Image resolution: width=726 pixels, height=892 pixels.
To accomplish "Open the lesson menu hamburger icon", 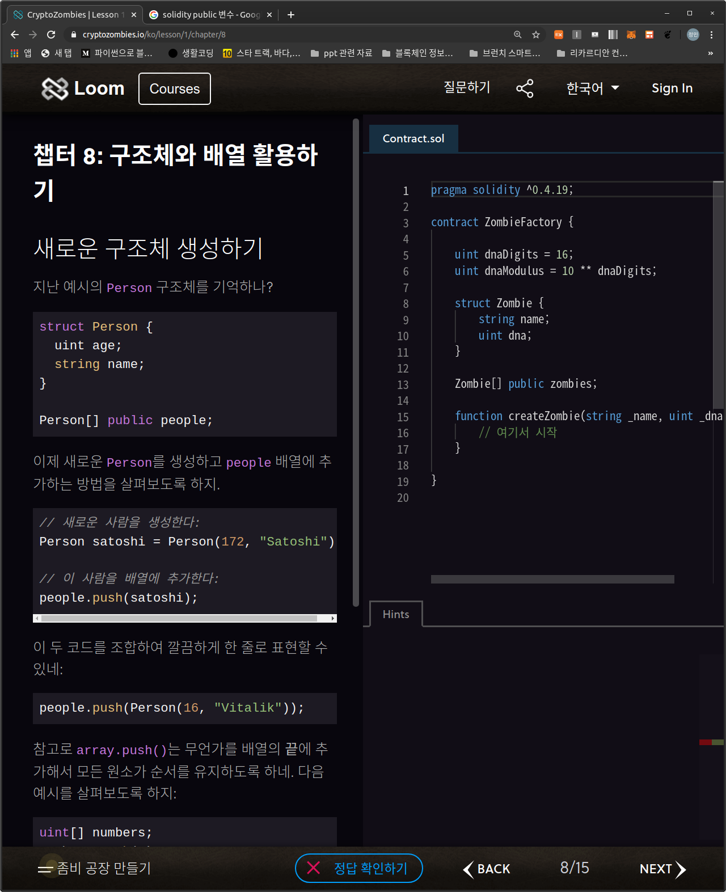I will pos(45,869).
